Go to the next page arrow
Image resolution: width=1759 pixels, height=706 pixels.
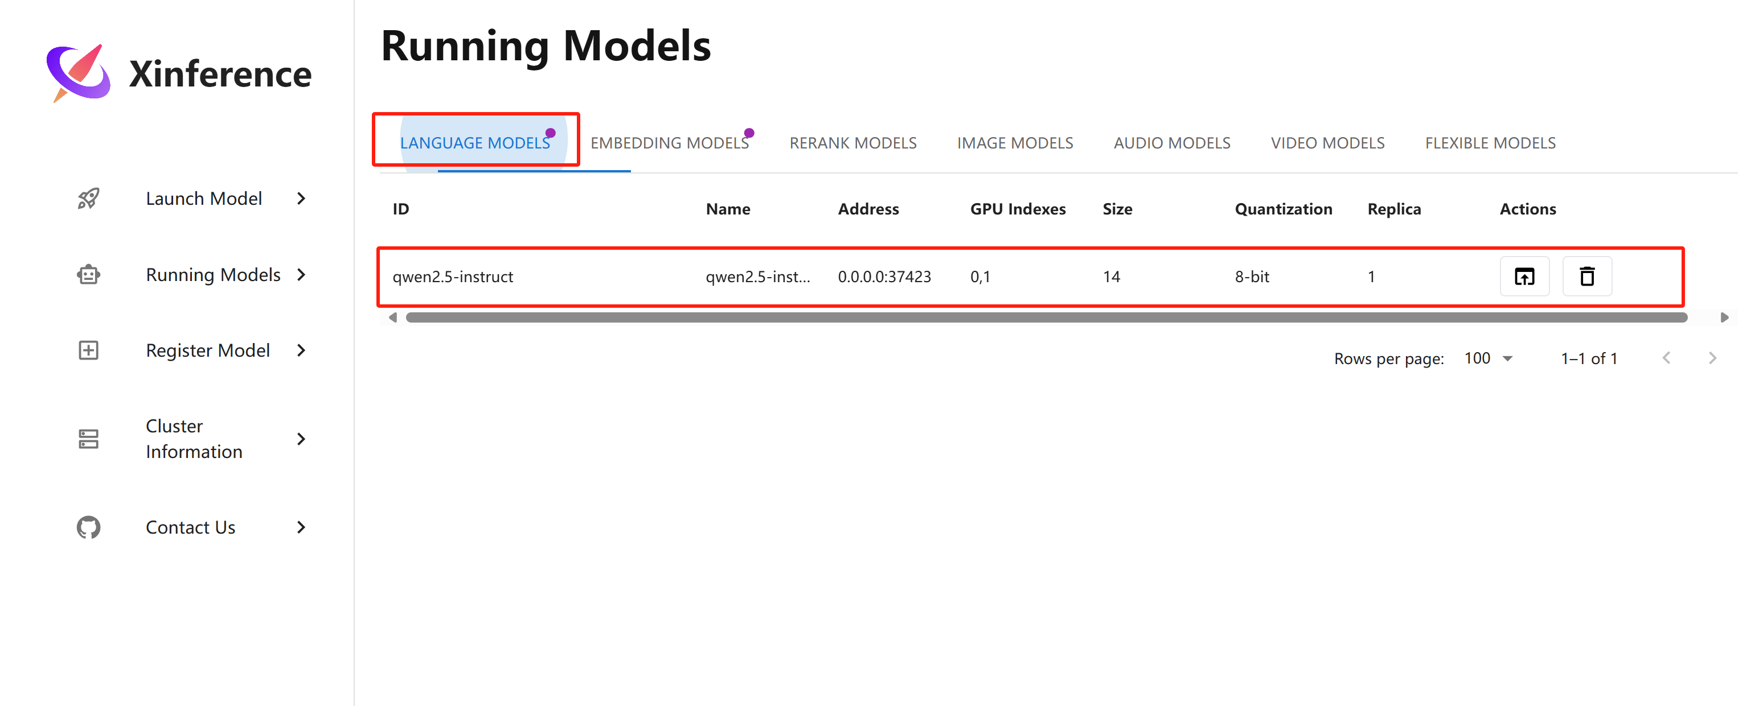coord(1712,358)
